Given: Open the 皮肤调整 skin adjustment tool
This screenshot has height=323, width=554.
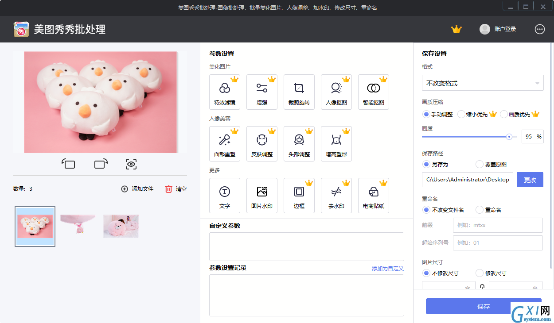Looking at the screenshot, I should [x=262, y=144].
